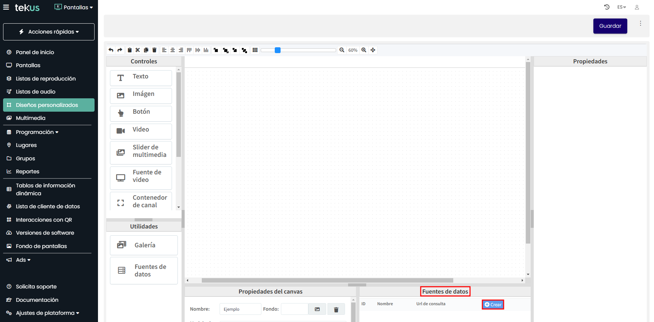This screenshot has width=654, height=322.
Task: Toggle the canvas grid icon
Action: click(x=255, y=50)
